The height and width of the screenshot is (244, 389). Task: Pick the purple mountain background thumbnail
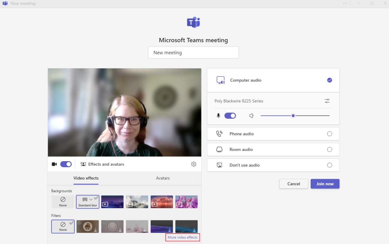coord(112,202)
